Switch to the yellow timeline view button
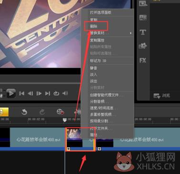 pos(4,112)
